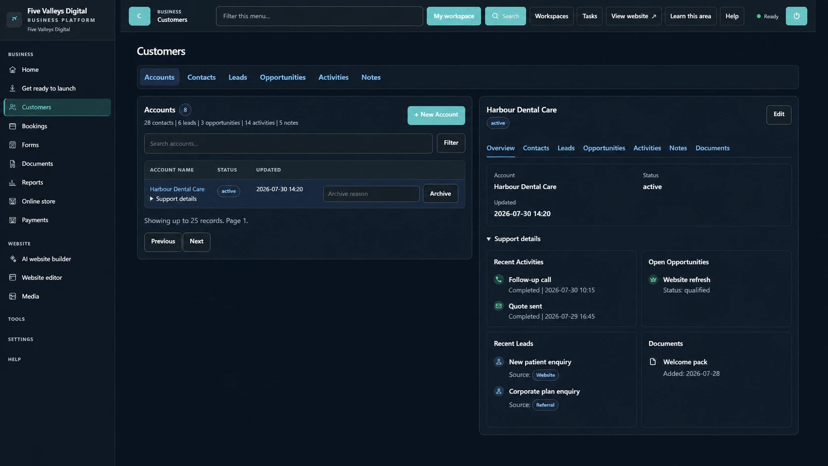Switch to the top Contacts tab
Viewport: 828px width, 466px height.
(x=202, y=77)
